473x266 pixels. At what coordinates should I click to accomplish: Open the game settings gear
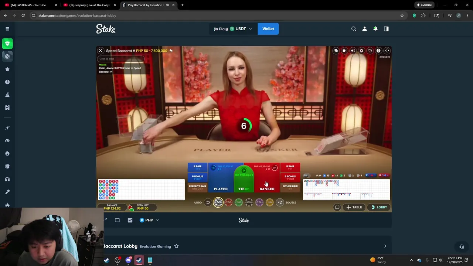(361, 51)
